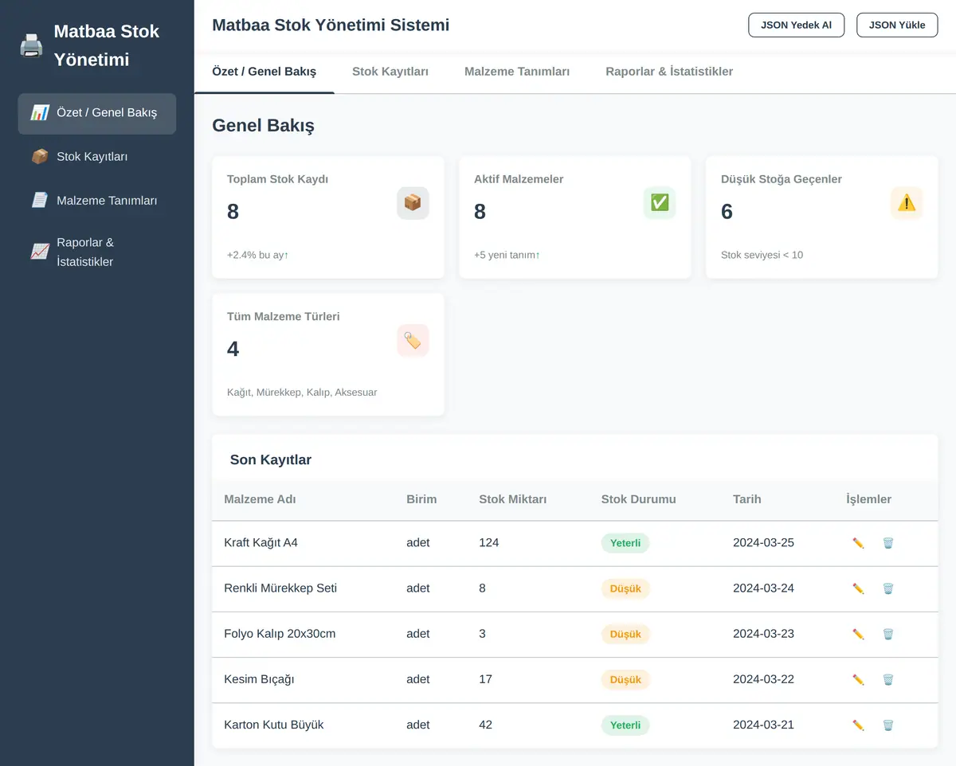The height and width of the screenshot is (766, 956).
Task: Click the tag icon on Tüm Malzeme Türleri card
Action: pos(413,340)
